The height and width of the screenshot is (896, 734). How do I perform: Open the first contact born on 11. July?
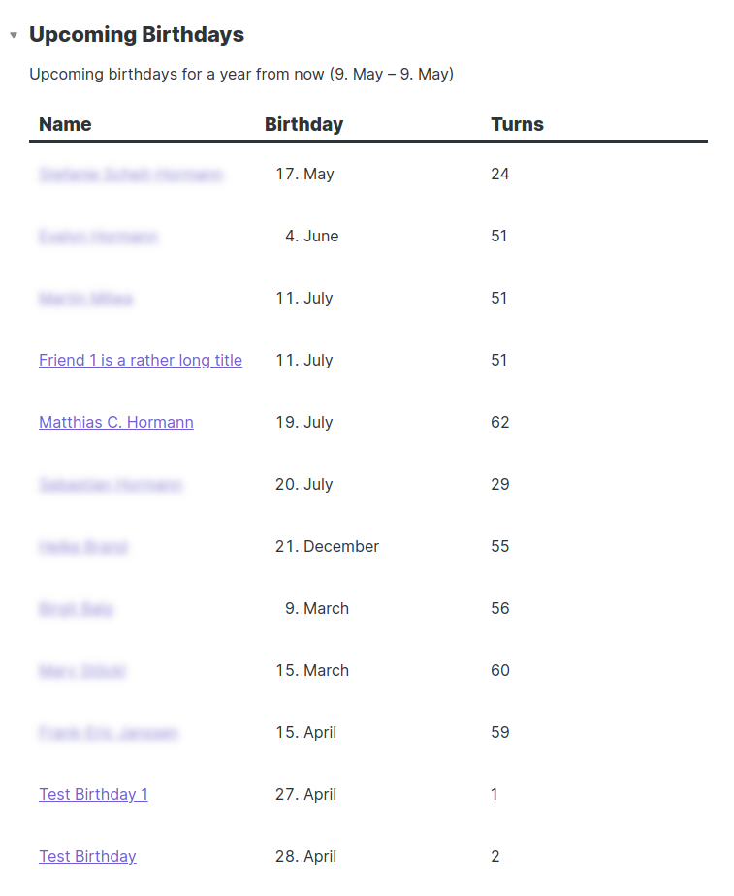pyautogui.click(x=86, y=298)
